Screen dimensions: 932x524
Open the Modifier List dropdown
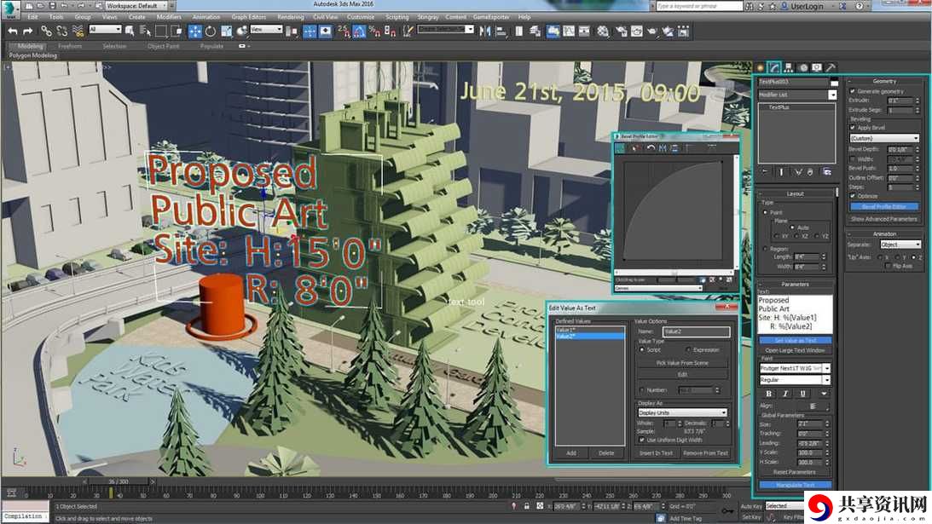point(797,95)
